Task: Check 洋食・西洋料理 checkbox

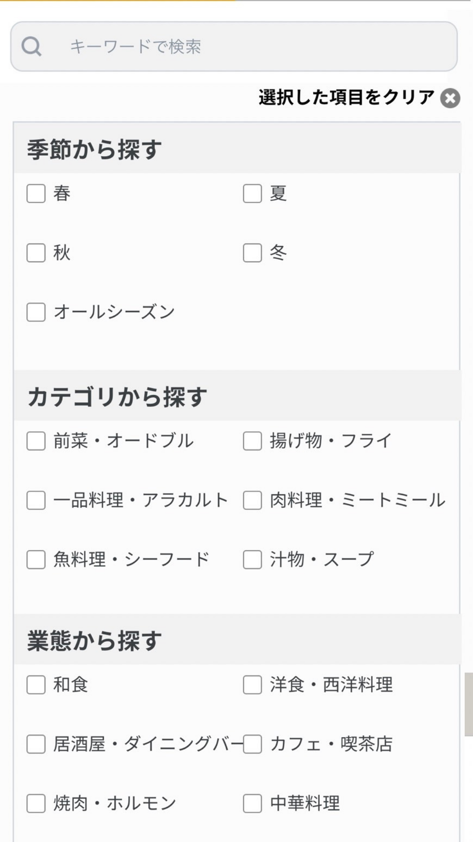Action: coord(252,685)
